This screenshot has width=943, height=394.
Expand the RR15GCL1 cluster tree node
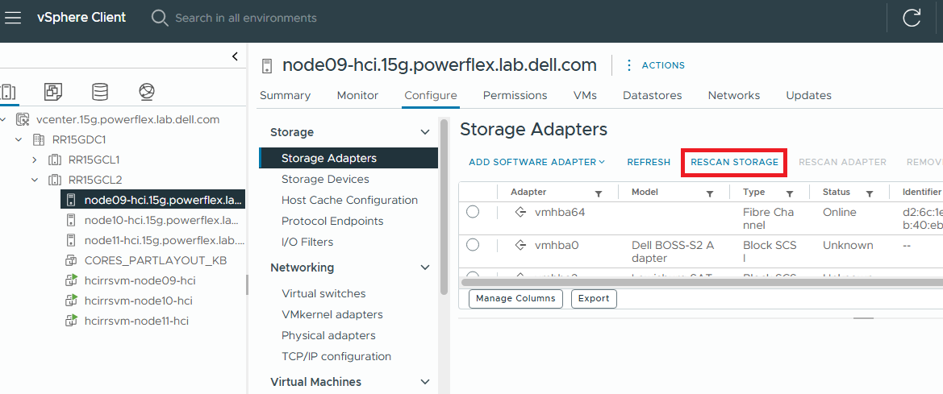point(35,160)
